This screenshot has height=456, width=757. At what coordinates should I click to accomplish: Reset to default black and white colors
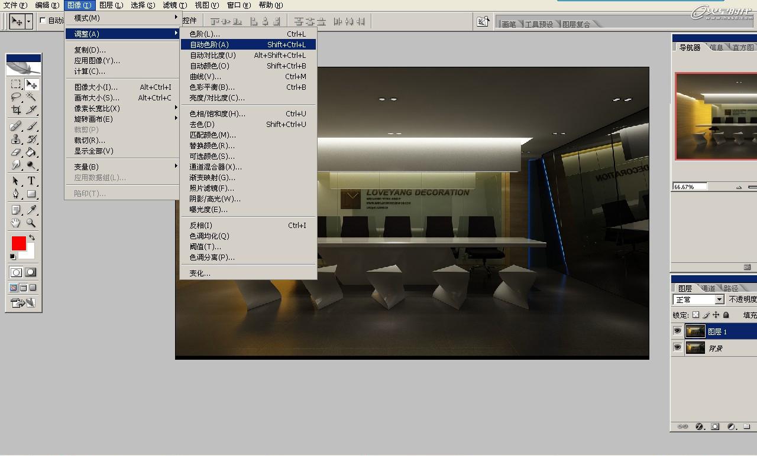(12, 256)
